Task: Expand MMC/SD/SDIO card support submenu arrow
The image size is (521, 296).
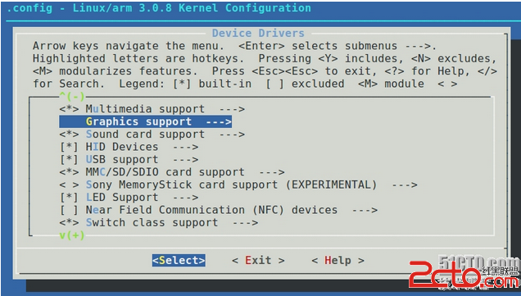Action: pyautogui.click(x=271, y=172)
